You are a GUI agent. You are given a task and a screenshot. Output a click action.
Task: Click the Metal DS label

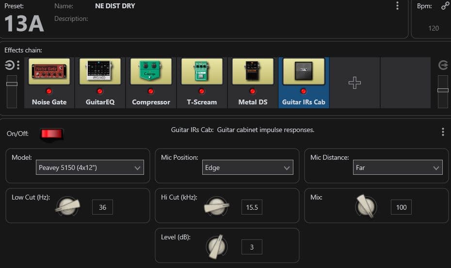coord(253,102)
